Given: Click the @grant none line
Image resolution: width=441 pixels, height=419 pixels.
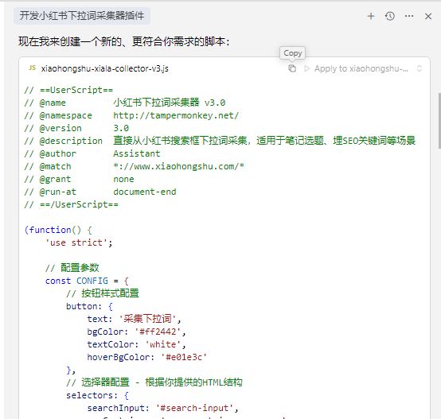Looking at the screenshot, I should click(x=79, y=179).
